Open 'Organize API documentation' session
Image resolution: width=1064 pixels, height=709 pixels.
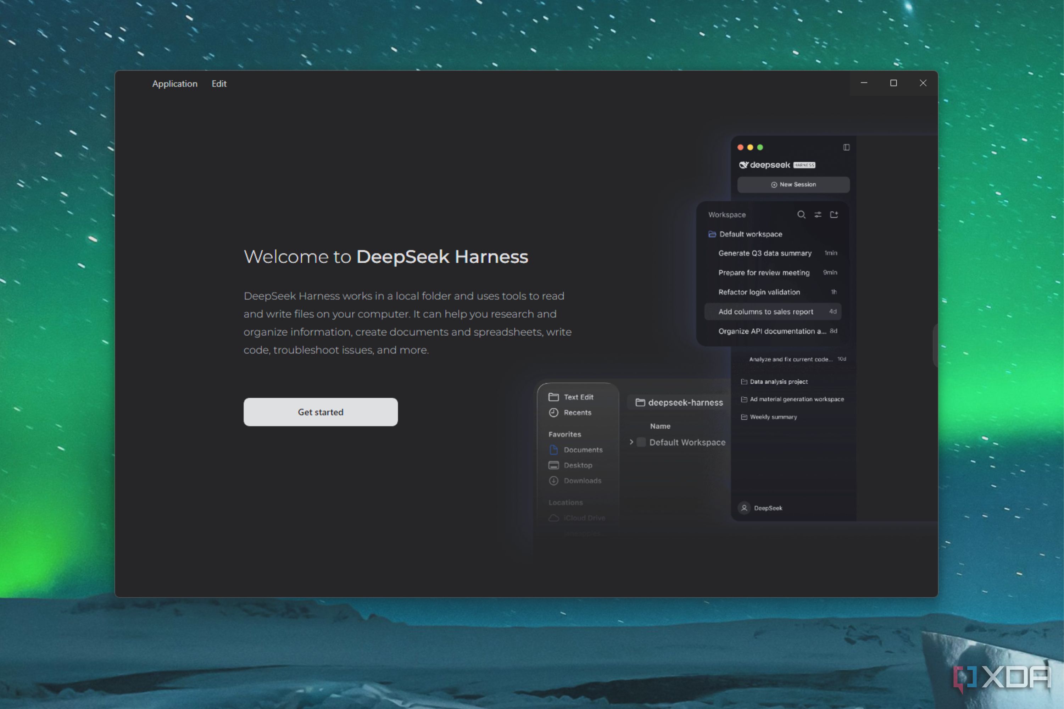773,331
